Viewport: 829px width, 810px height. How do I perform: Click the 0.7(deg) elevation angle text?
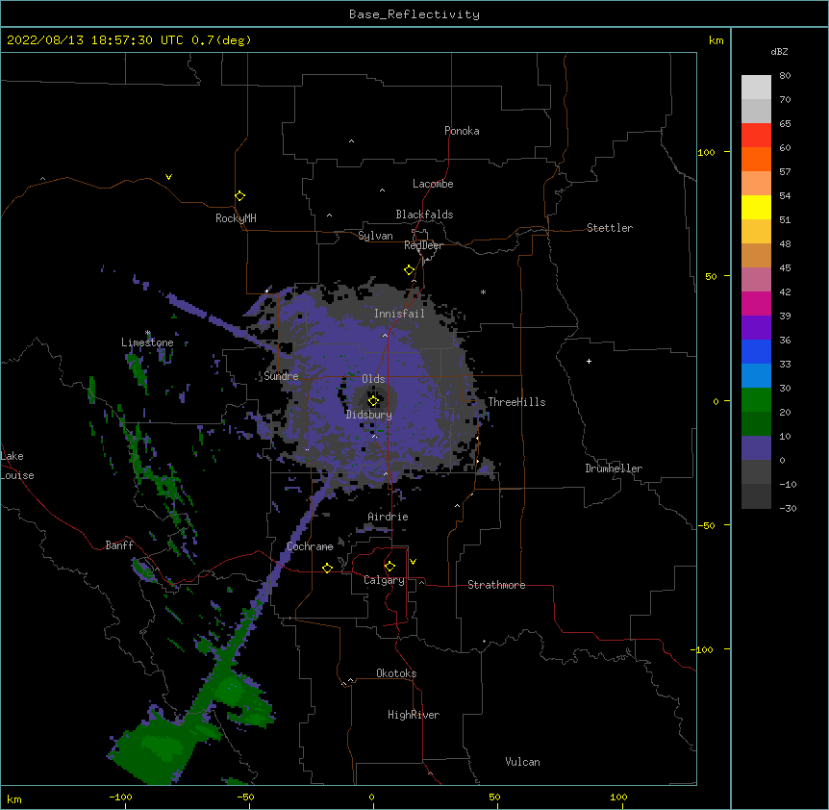pyautogui.click(x=221, y=40)
